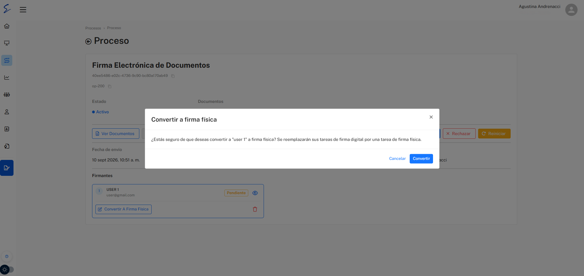Click Cancelar in the dialog
Image resolution: width=584 pixels, height=276 pixels.
click(397, 159)
